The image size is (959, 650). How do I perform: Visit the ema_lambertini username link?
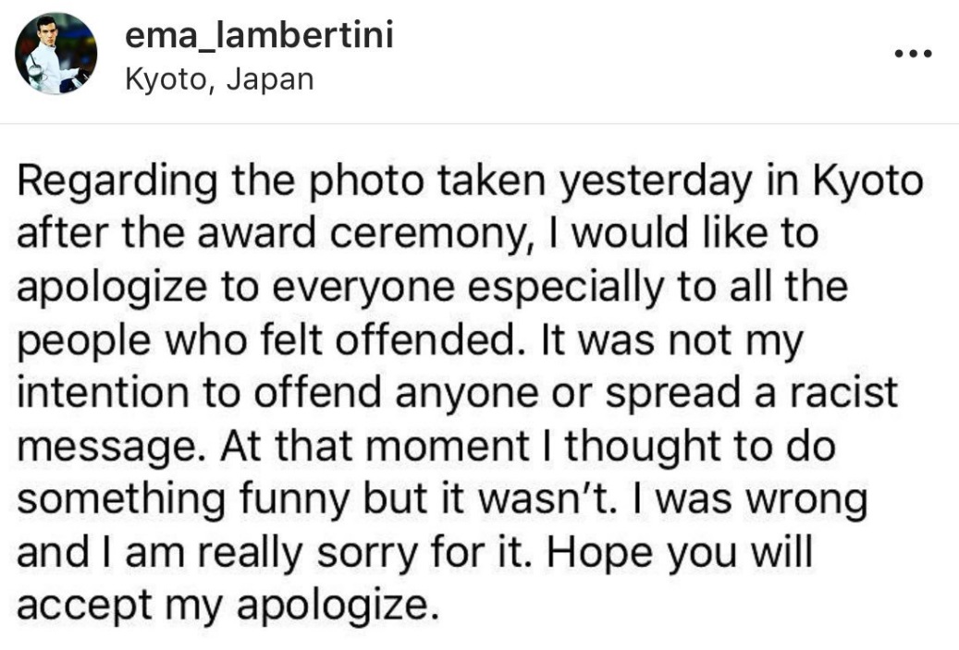(x=259, y=35)
